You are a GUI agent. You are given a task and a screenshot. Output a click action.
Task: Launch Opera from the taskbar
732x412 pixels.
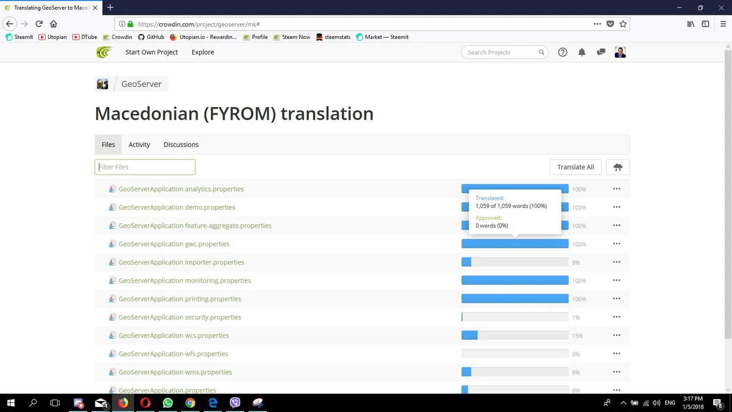click(145, 403)
